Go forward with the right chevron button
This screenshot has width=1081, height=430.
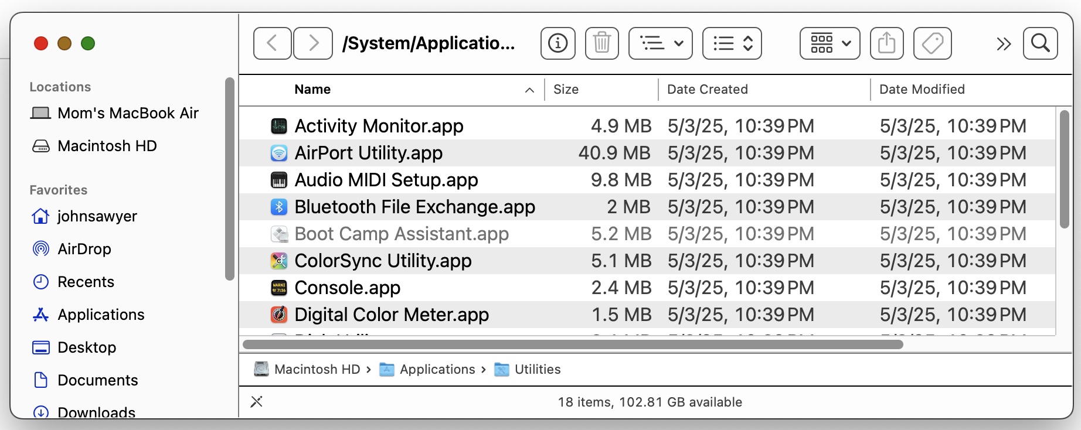(313, 43)
